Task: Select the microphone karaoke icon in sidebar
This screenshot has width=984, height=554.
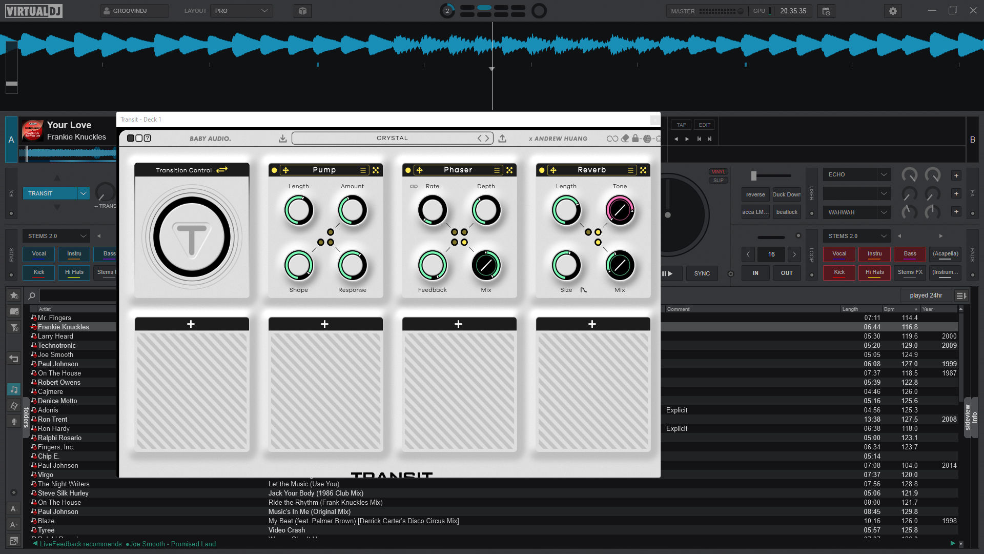Action: (14, 422)
